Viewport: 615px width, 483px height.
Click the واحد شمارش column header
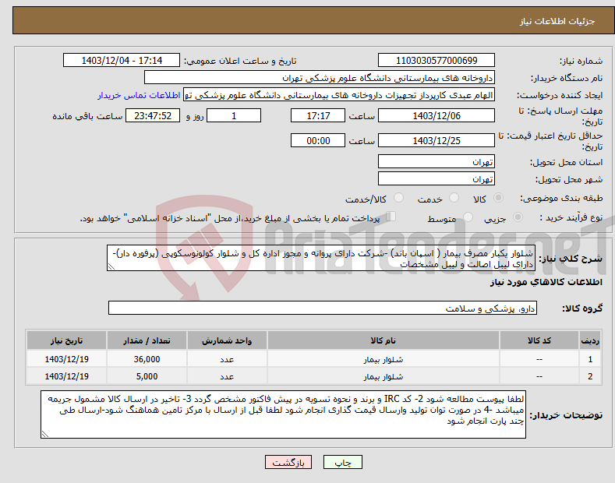tap(227, 340)
